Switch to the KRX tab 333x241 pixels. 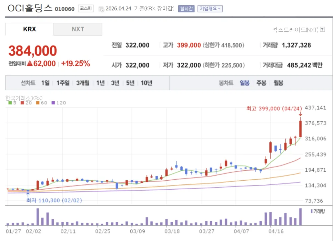[x=30, y=29]
